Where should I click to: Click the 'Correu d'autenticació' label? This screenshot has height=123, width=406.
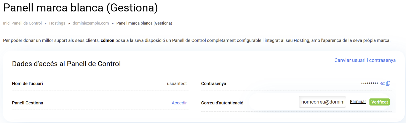[222, 103]
